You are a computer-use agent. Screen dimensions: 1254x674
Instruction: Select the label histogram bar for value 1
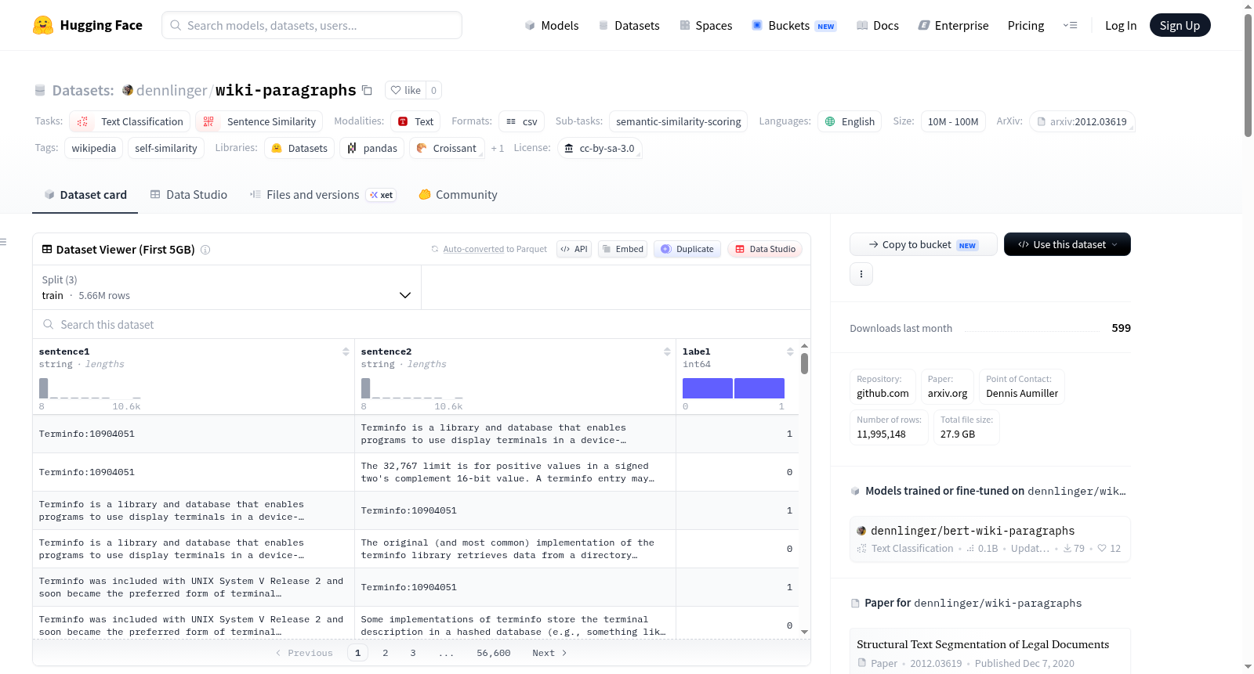pos(759,388)
